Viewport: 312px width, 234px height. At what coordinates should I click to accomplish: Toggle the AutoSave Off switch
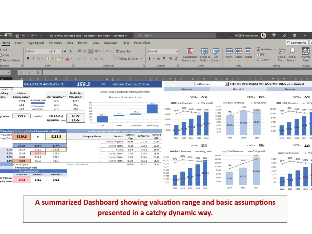8,36
